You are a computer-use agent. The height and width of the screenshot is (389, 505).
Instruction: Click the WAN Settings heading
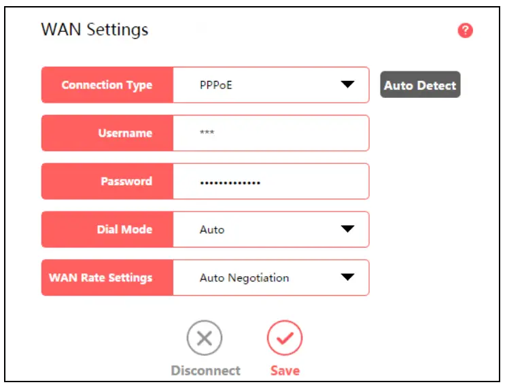click(94, 29)
